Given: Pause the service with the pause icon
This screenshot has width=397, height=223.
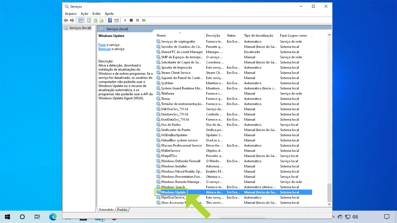Looking at the screenshot, I should 137,20.
